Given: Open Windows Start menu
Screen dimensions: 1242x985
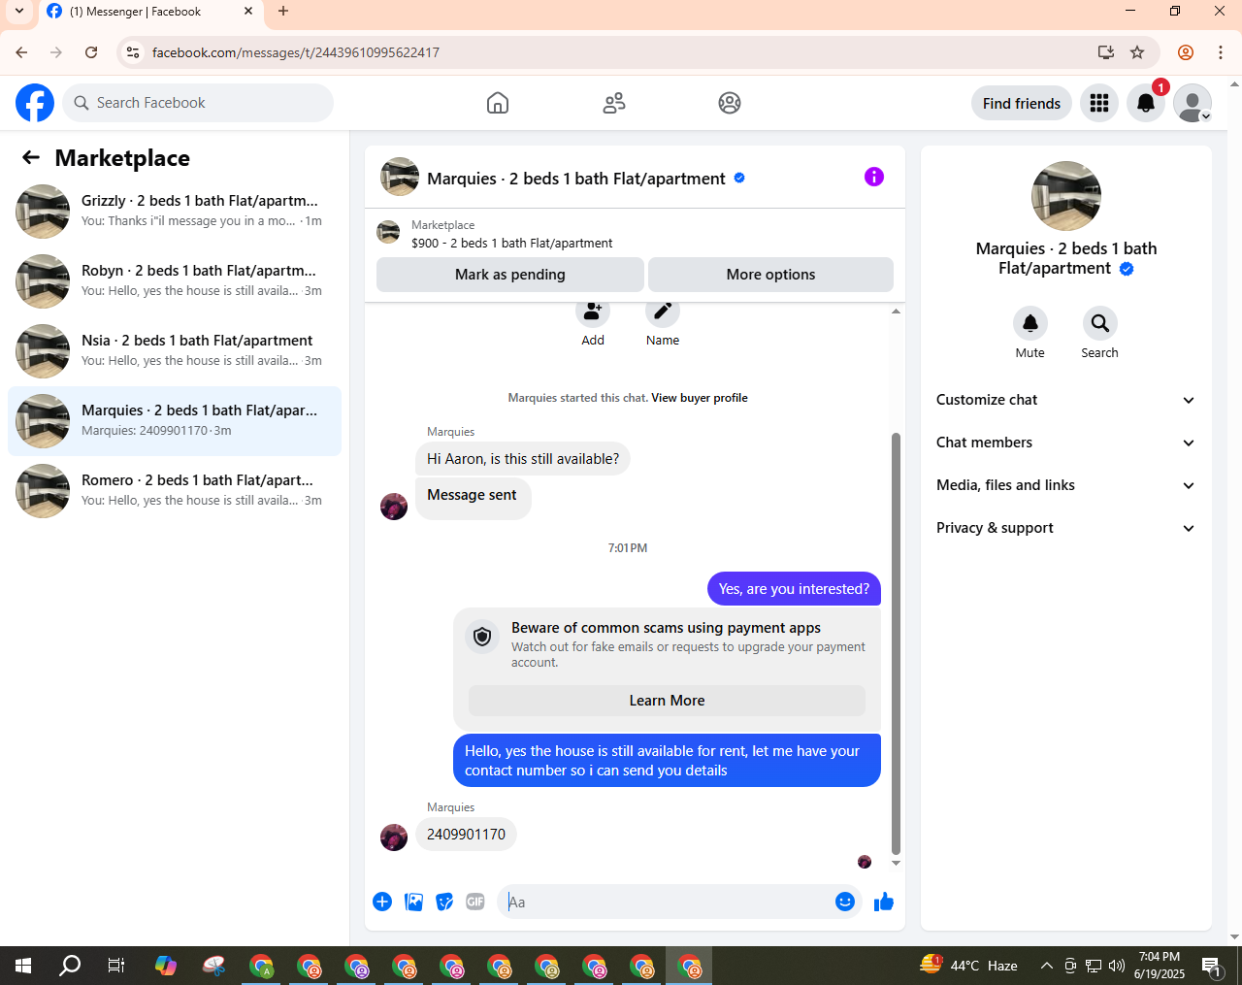Looking at the screenshot, I should pyautogui.click(x=23, y=966).
